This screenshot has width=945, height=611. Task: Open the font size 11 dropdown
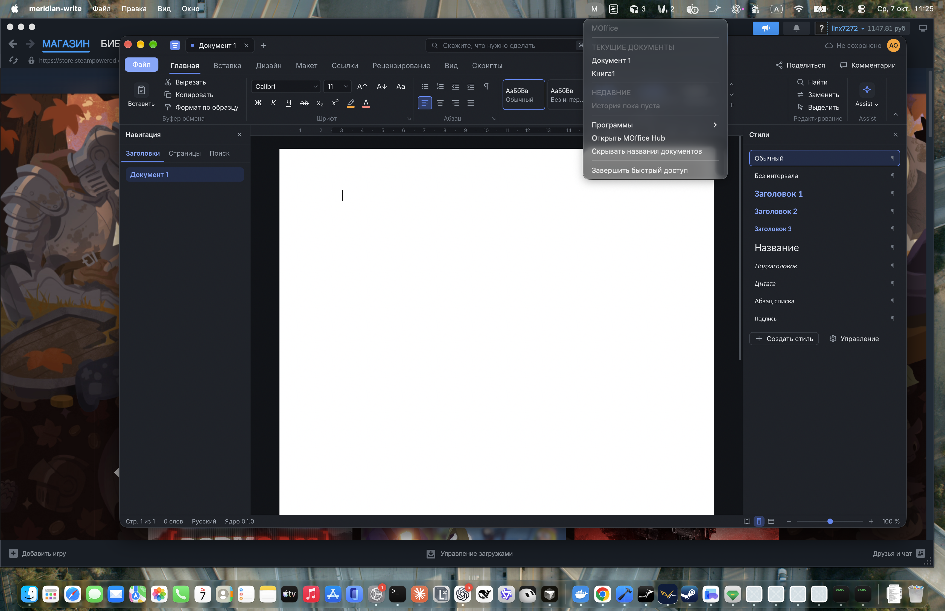337,86
